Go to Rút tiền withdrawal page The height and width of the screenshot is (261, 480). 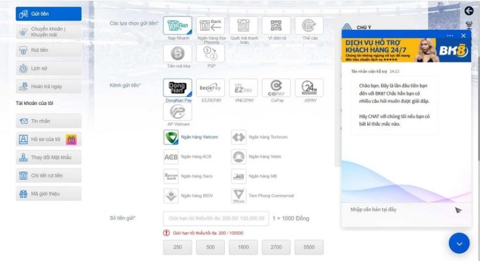[49, 50]
